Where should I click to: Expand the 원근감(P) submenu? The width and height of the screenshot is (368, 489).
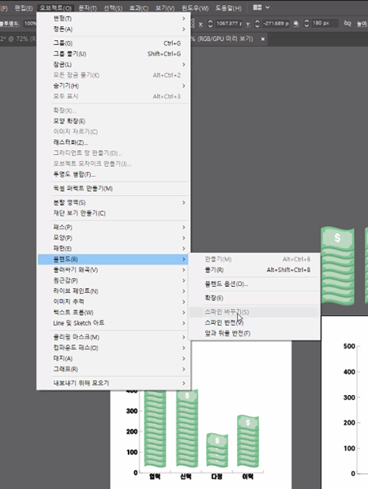click(113, 280)
